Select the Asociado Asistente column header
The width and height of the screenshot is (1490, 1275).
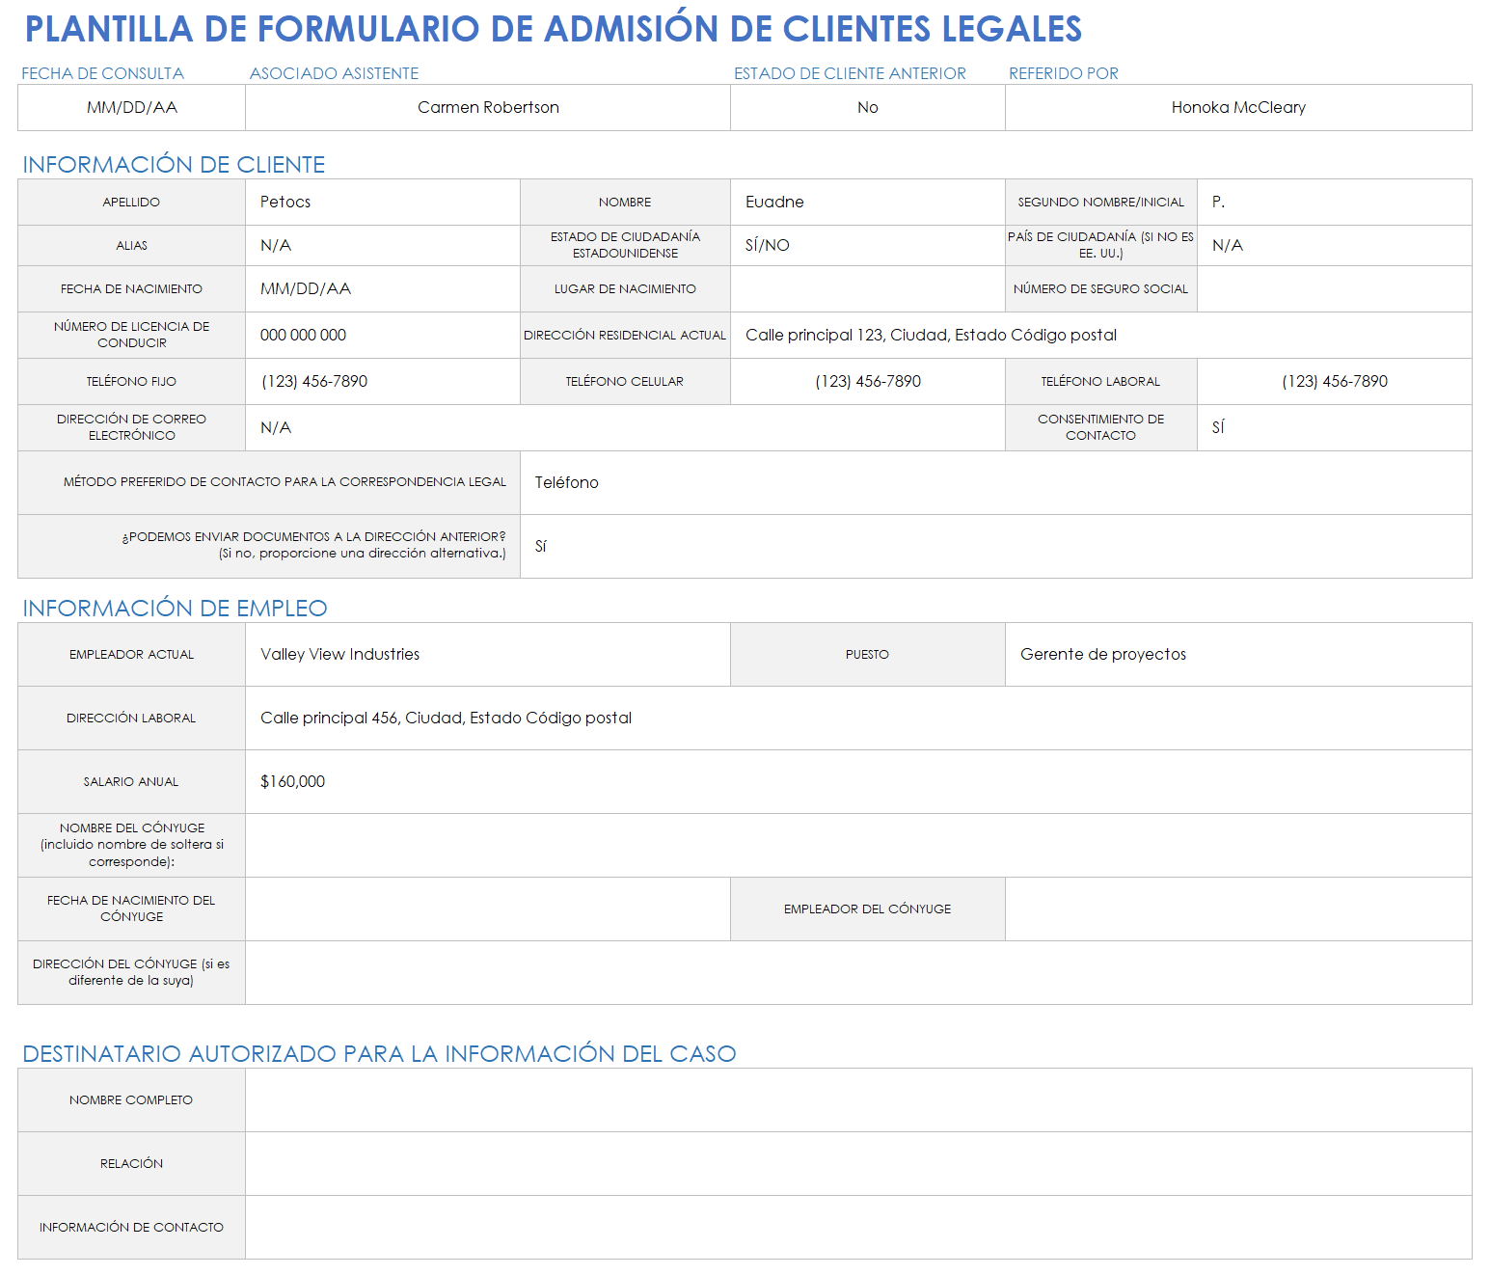[334, 73]
